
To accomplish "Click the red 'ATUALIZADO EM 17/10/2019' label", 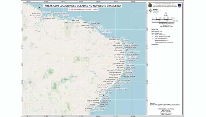I will click(83, 10).
